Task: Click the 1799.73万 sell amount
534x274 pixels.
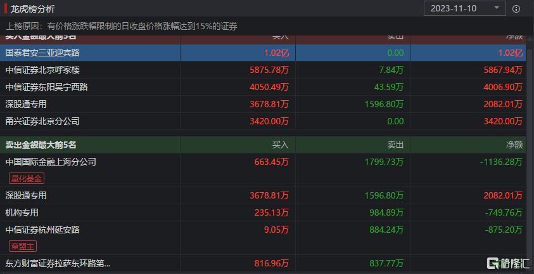Action: [x=384, y=162]
